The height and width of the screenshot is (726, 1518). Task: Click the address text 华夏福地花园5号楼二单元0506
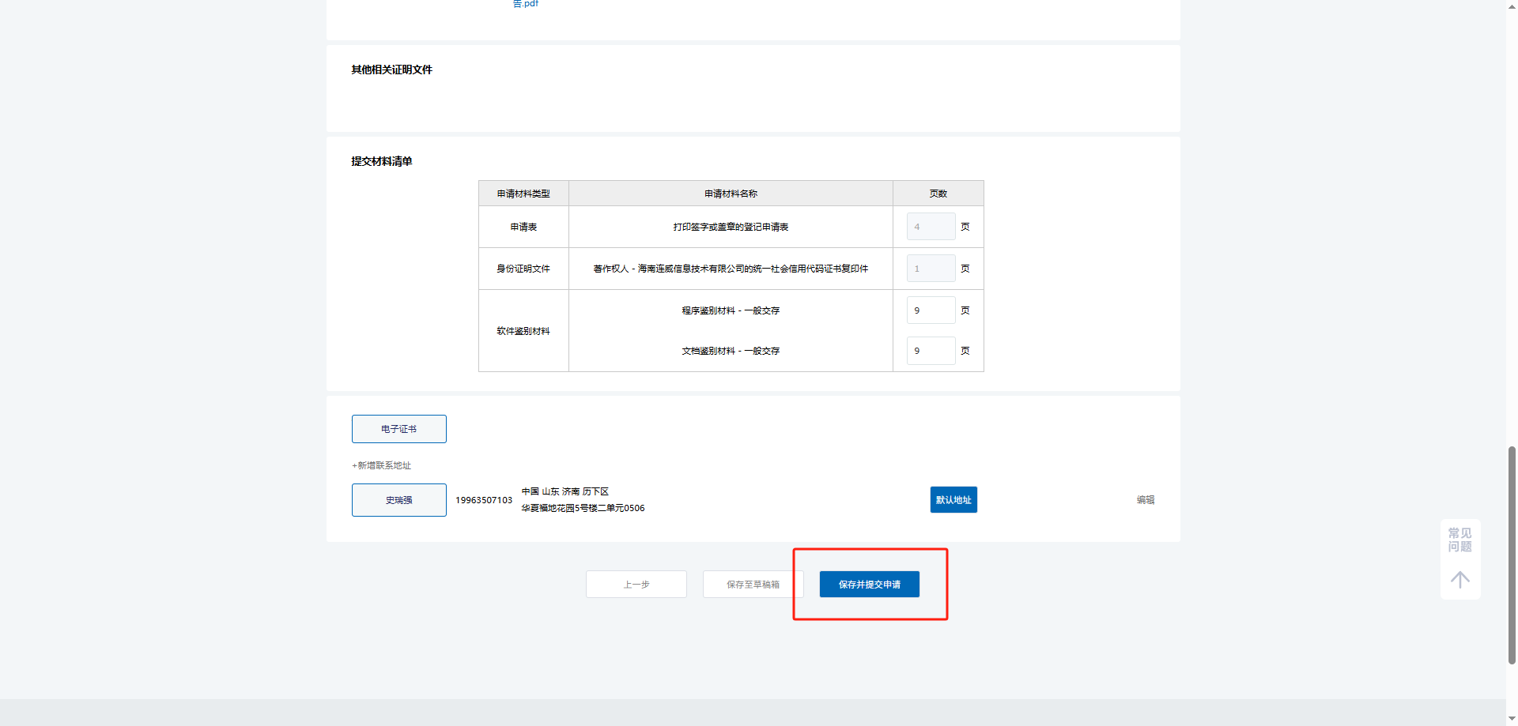click(x=583, y=508)
